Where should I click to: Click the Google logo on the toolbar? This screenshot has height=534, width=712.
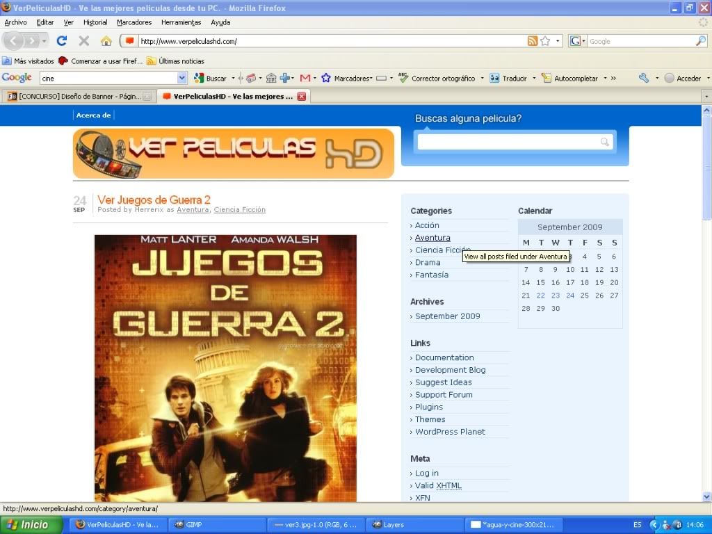(x=17, y=78)
